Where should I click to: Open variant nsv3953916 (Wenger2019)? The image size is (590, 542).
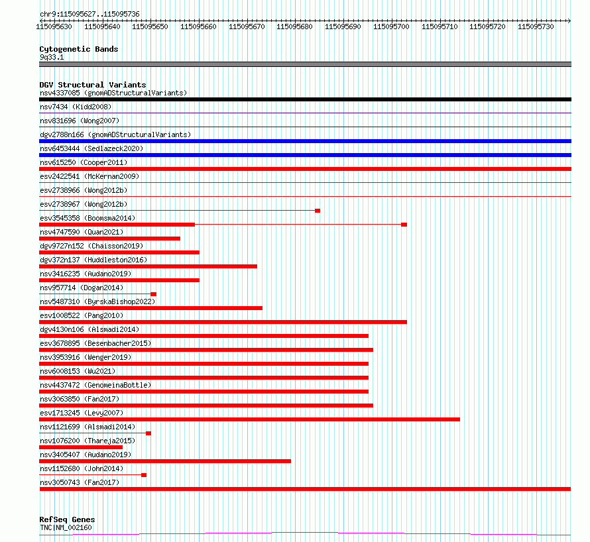click(86, 357)
